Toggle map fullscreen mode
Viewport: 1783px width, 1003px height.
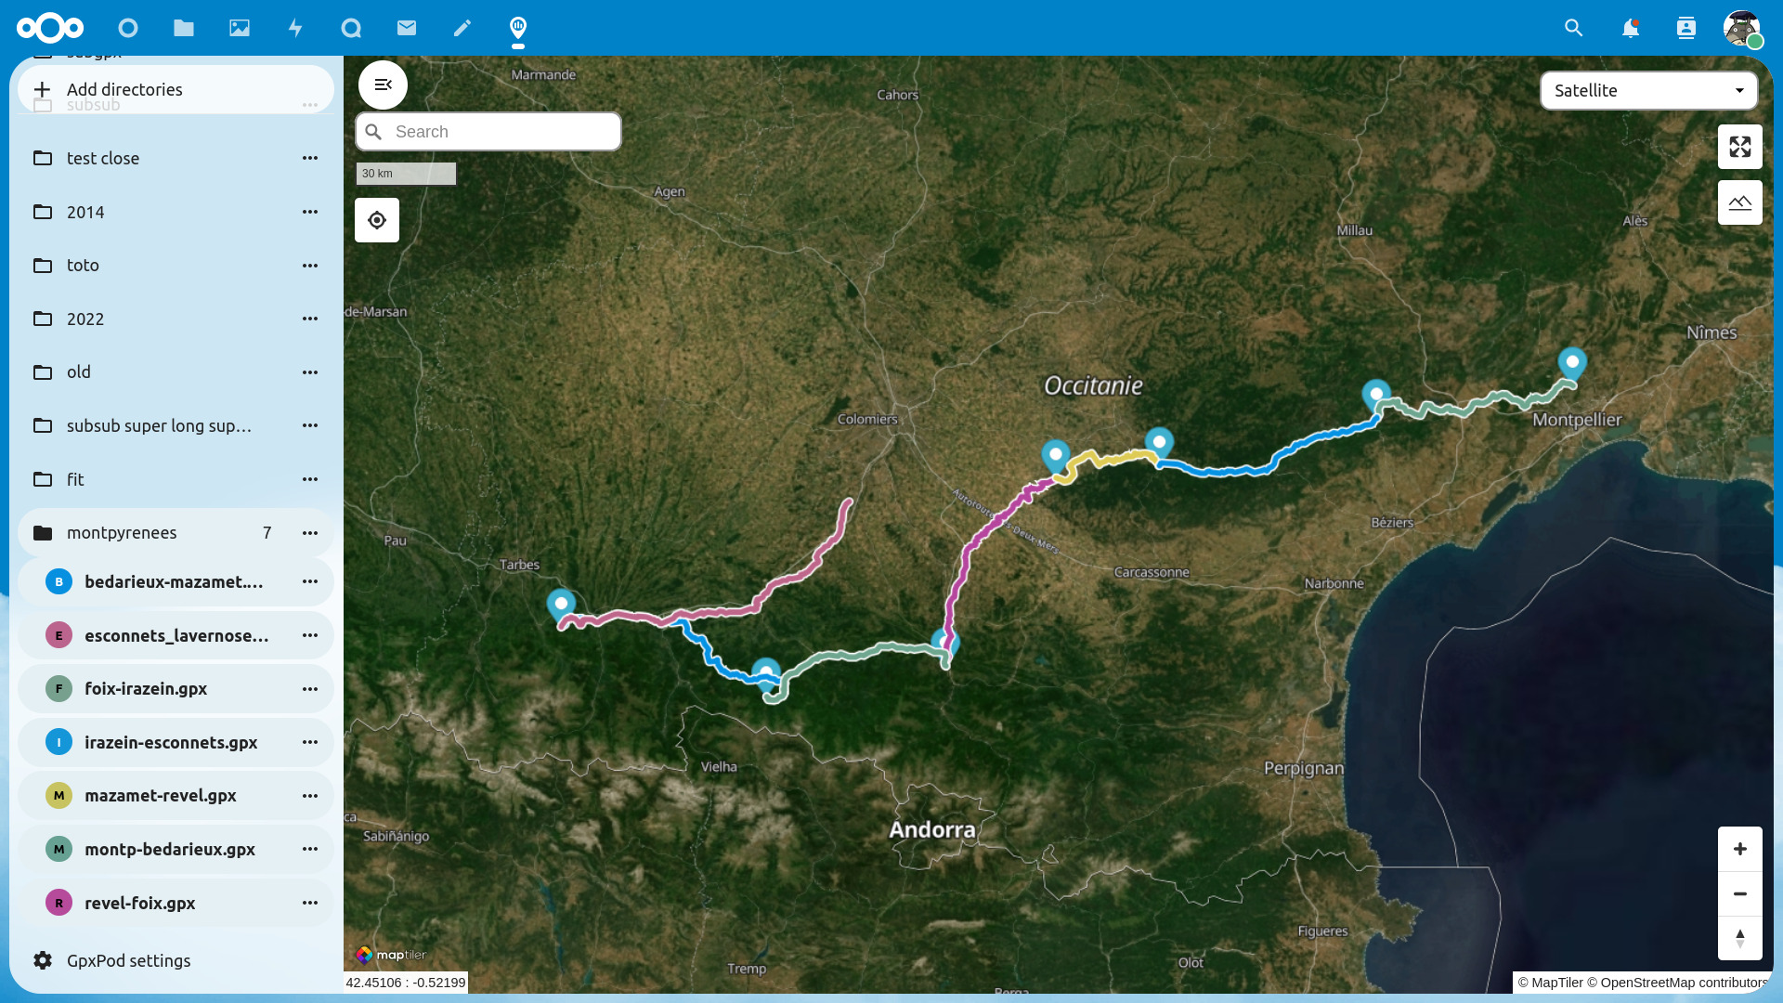coord(1739,147)
